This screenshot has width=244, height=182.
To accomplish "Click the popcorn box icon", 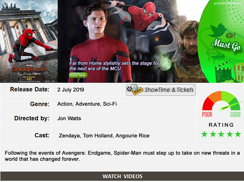I will pos(239,72).
